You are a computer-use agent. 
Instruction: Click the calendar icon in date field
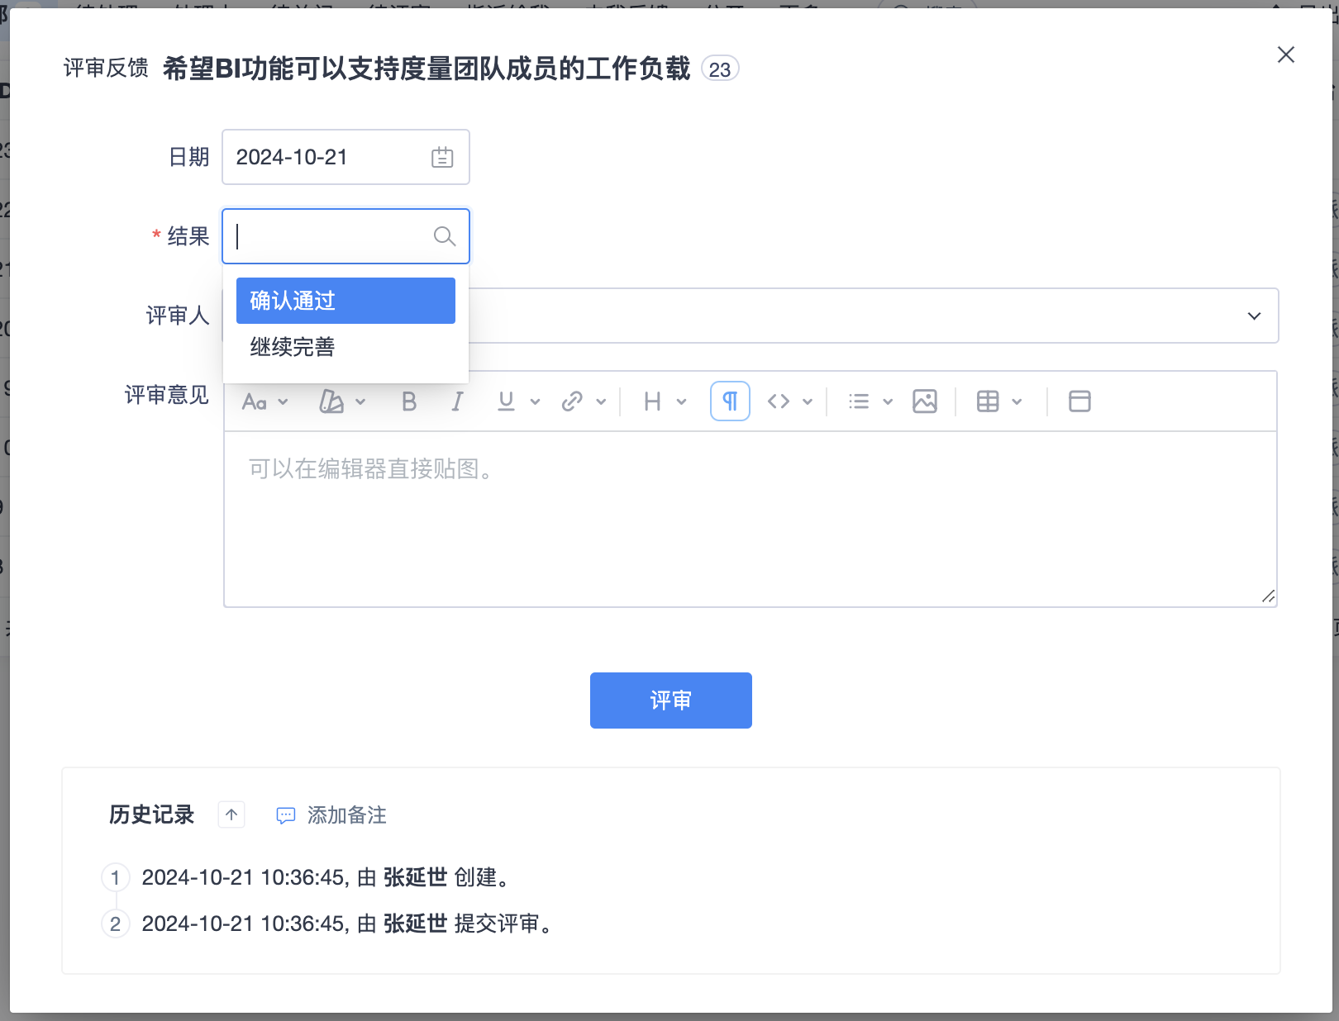442,157
